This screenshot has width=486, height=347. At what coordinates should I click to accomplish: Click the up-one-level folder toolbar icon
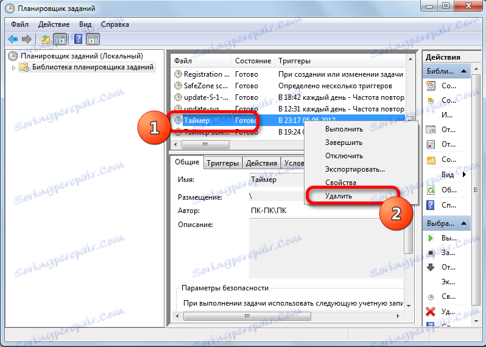[46, 40]
